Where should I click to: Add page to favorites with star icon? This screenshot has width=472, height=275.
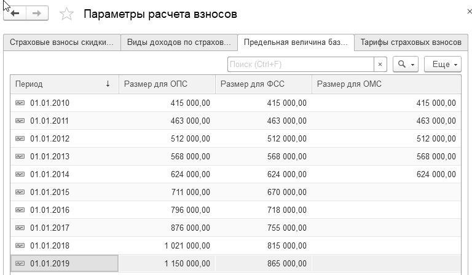point(66,14)
